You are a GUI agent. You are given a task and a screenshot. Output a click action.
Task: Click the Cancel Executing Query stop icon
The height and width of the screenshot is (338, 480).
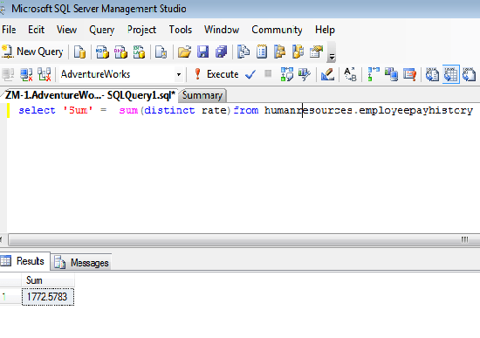268,74
